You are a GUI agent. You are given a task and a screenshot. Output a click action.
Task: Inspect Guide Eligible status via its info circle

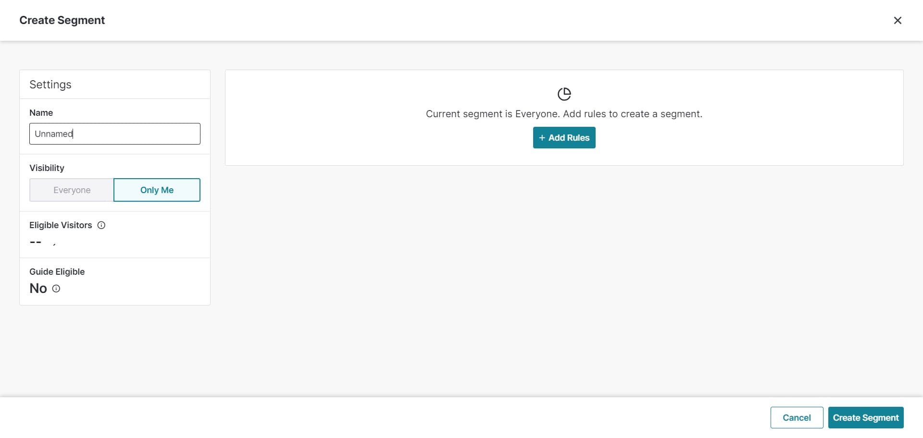[56, 289]
